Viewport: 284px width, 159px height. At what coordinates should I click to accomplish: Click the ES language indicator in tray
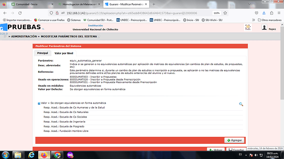[x=240, y=154]
